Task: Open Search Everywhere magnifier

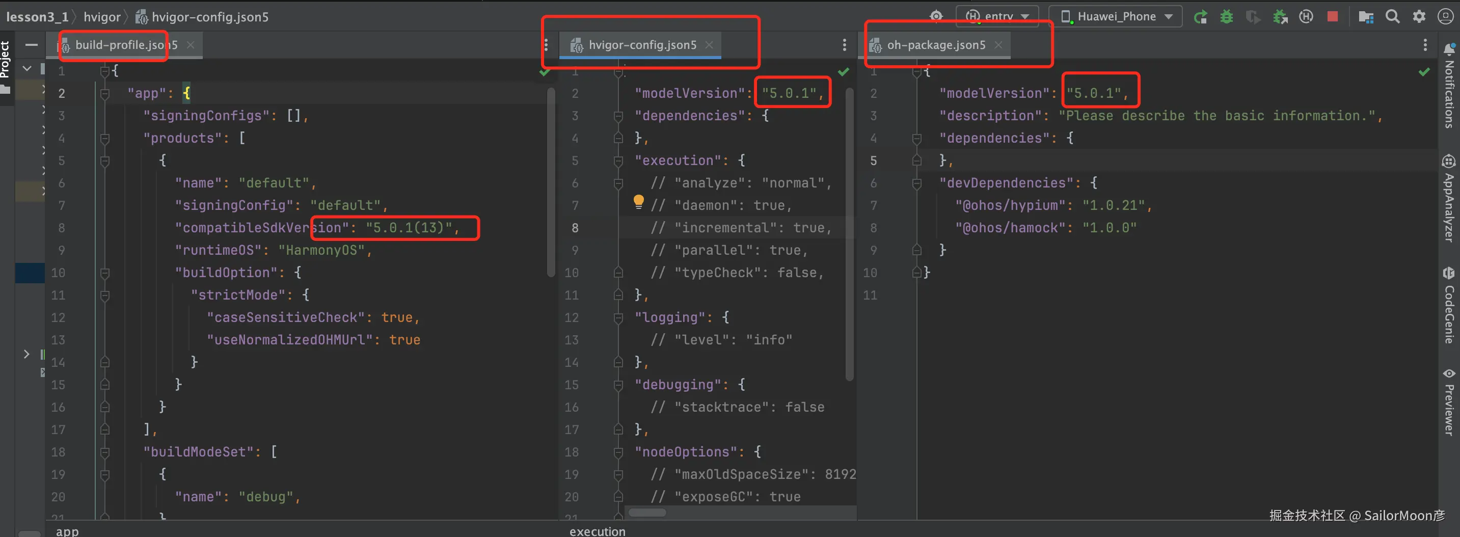Action: point(1393,17)
